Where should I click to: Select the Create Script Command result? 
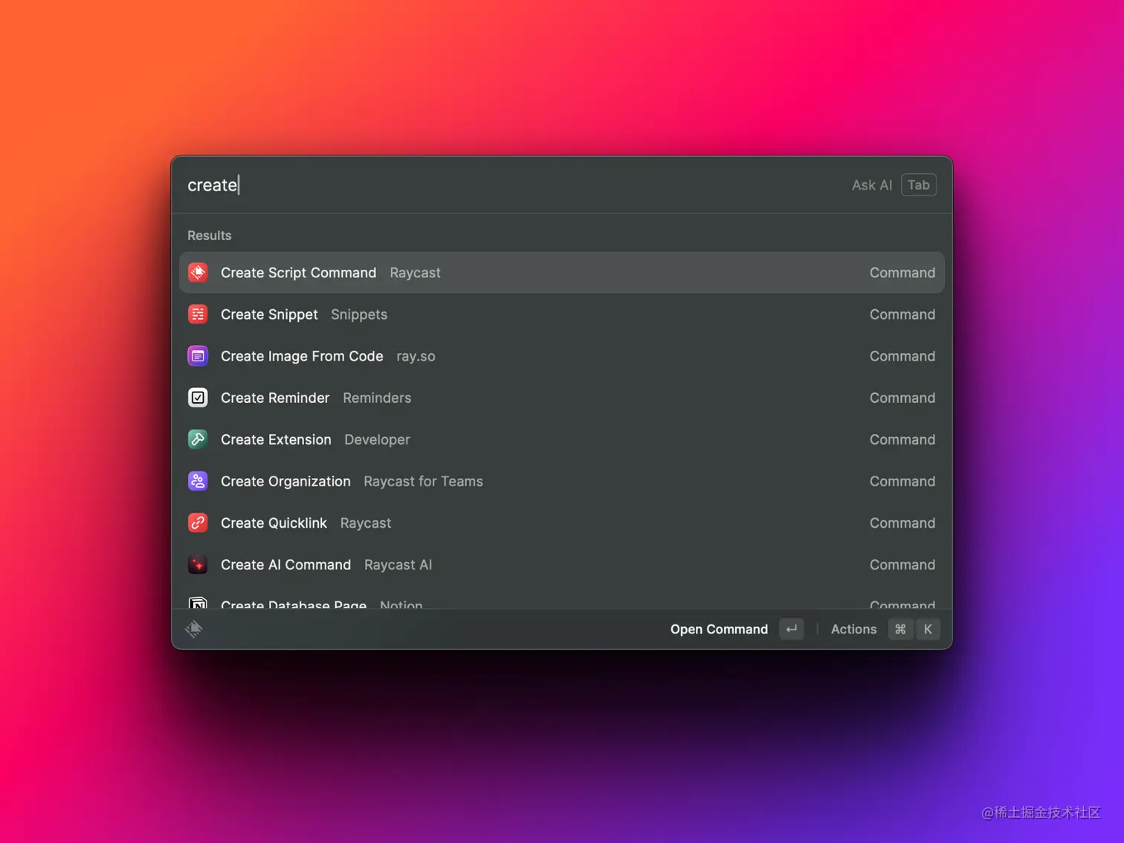[561, 273]
